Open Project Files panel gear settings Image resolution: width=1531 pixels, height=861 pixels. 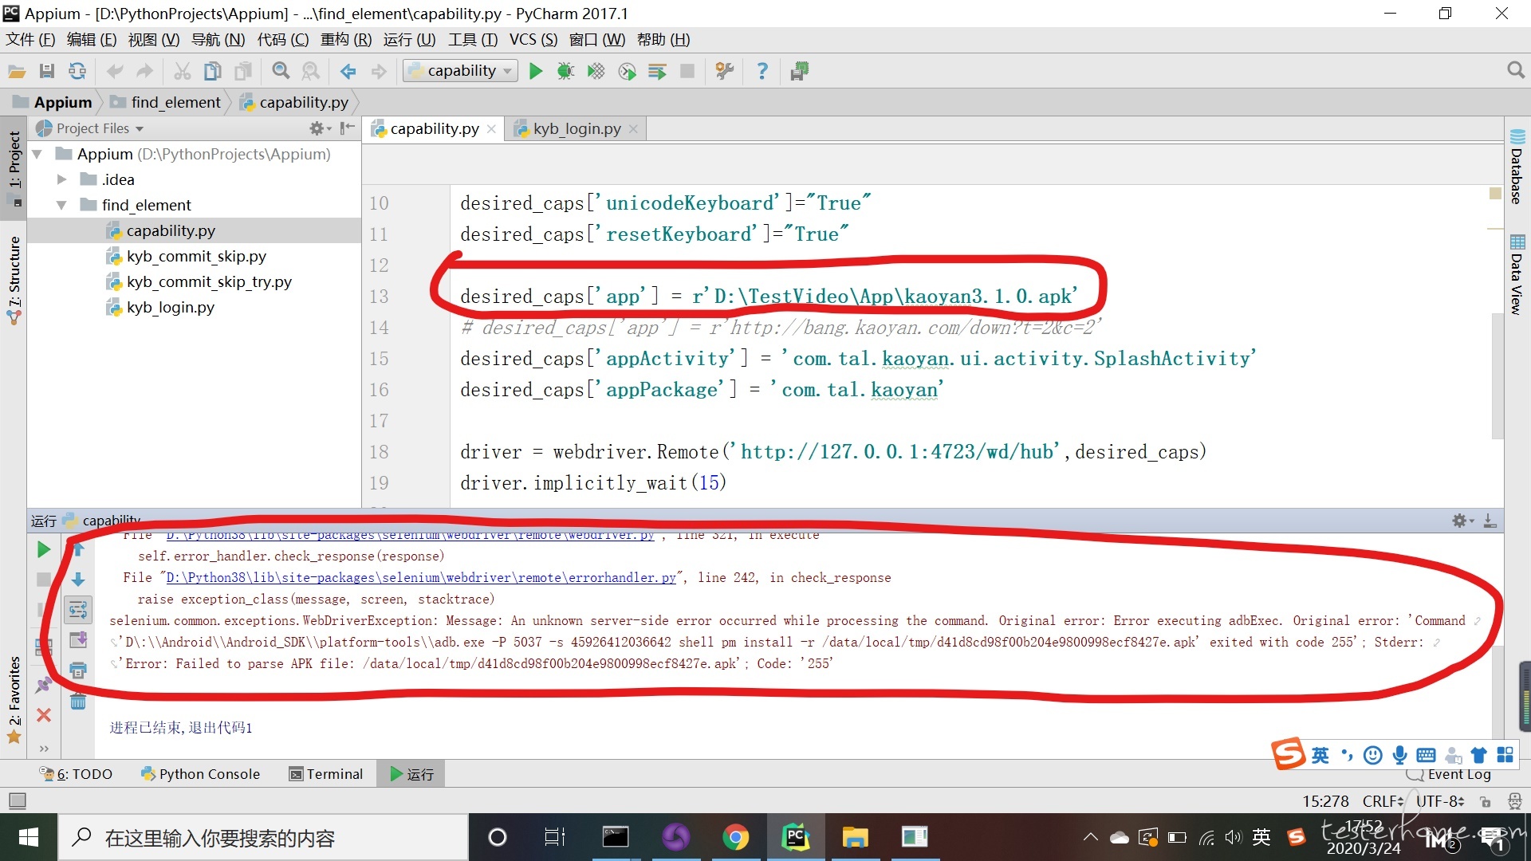[317, 128]
